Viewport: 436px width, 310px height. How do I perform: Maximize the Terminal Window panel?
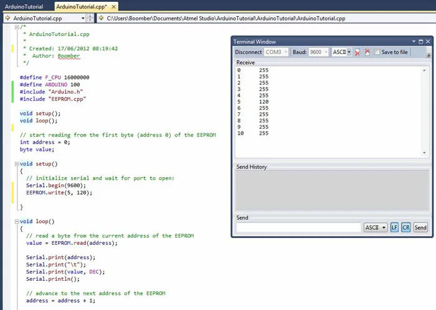point(420,42)
